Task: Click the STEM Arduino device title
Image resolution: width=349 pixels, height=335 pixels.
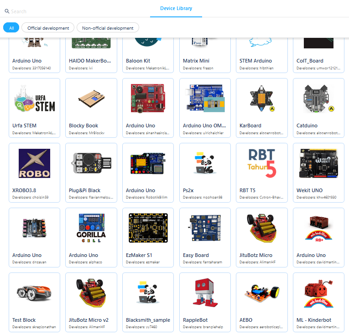Action: click(x=255, y=61)
